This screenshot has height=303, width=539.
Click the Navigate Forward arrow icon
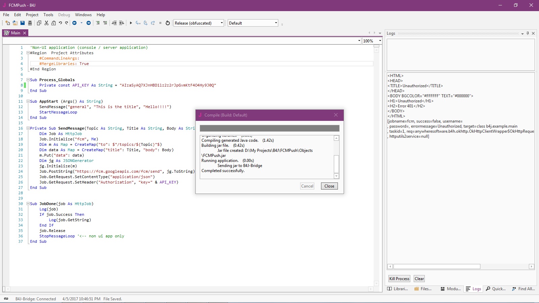(x=89, y=23)
